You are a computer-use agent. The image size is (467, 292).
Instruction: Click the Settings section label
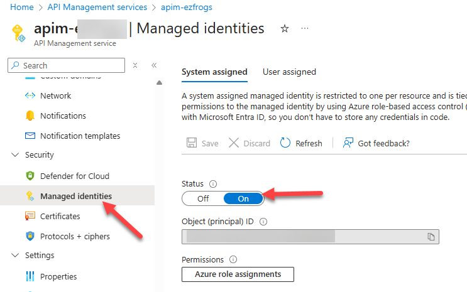40,256
